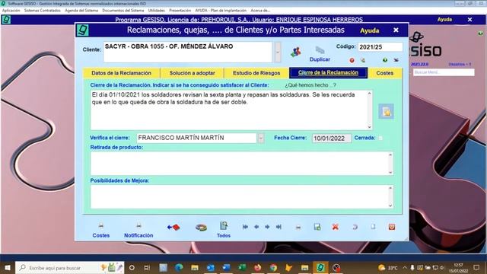Click the Retirada de producto text area

pos(239,164)
